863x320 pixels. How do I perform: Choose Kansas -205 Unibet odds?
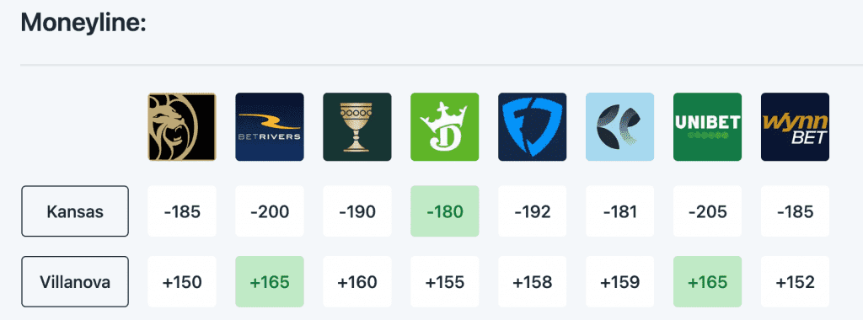click(x=707, y=211)
